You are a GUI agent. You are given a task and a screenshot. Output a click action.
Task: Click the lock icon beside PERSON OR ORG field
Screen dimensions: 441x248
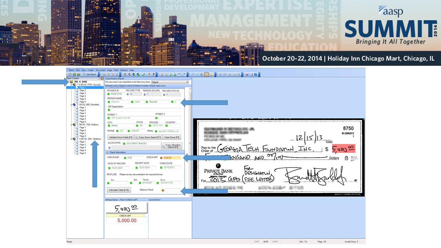click(x=145, y=94)
